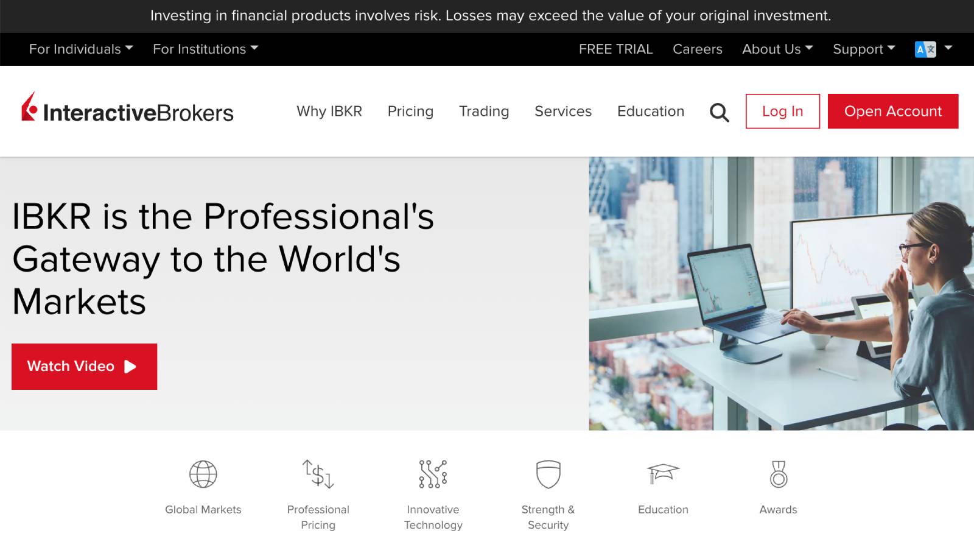
Task: Select the Strength & Security shield icon
Action: (x=548, y=474)
